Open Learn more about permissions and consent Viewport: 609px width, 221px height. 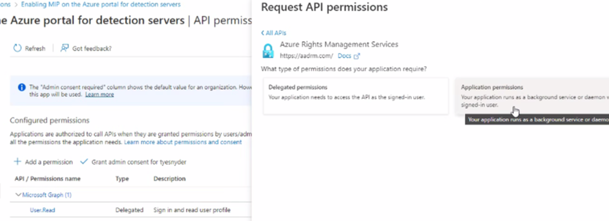coord(183,142)
